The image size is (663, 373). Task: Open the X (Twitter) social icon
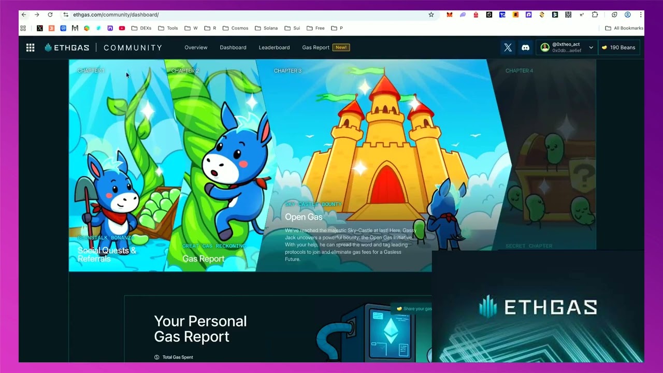pos(508,48)
